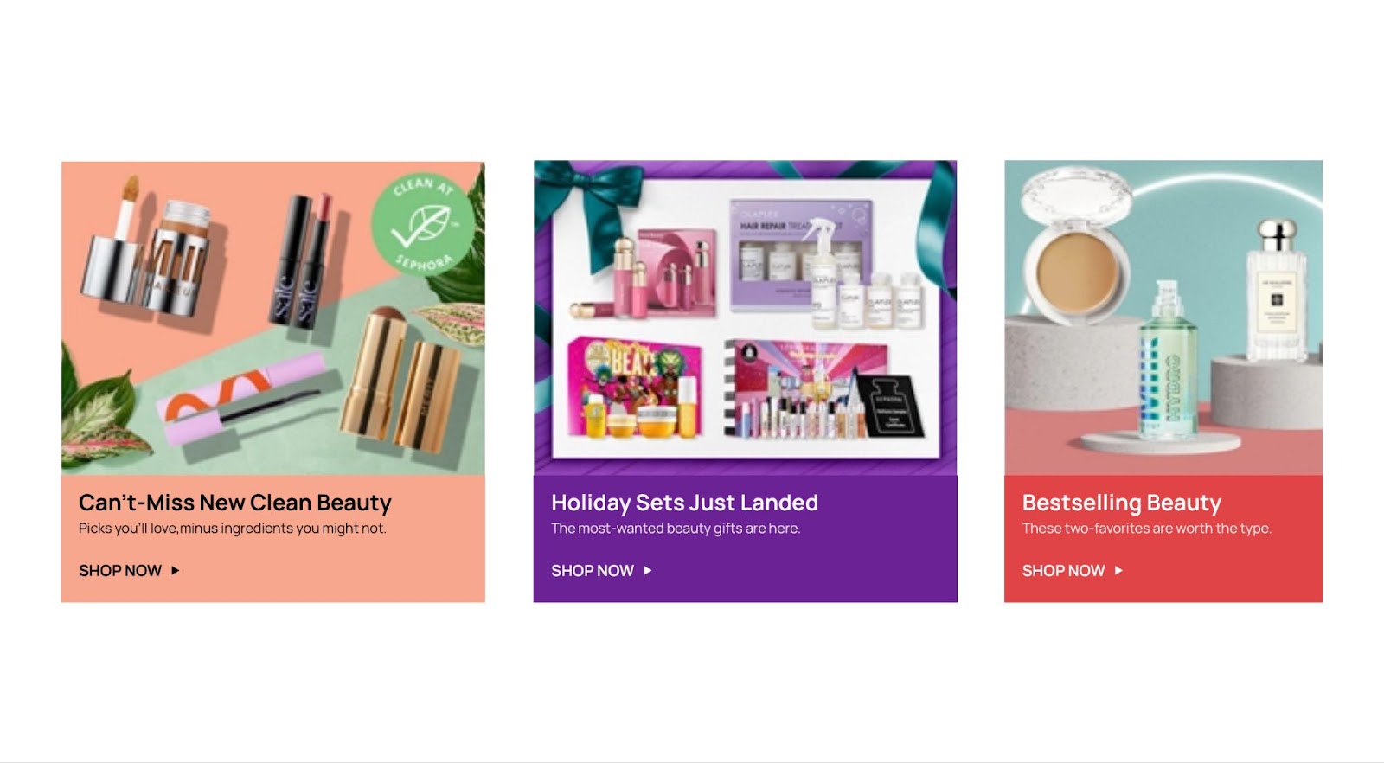Open Can't-Miss New Clean Beauty heading
1384x763 pixels.
(x=235, y=503)
